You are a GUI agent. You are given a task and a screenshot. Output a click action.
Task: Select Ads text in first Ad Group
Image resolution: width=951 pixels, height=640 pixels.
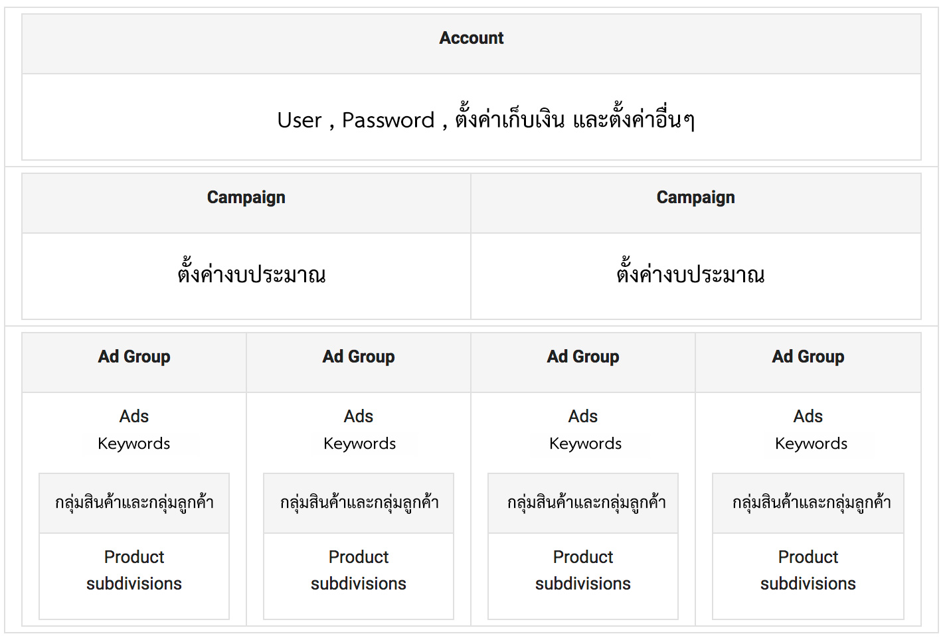click(x=134, y=416)
